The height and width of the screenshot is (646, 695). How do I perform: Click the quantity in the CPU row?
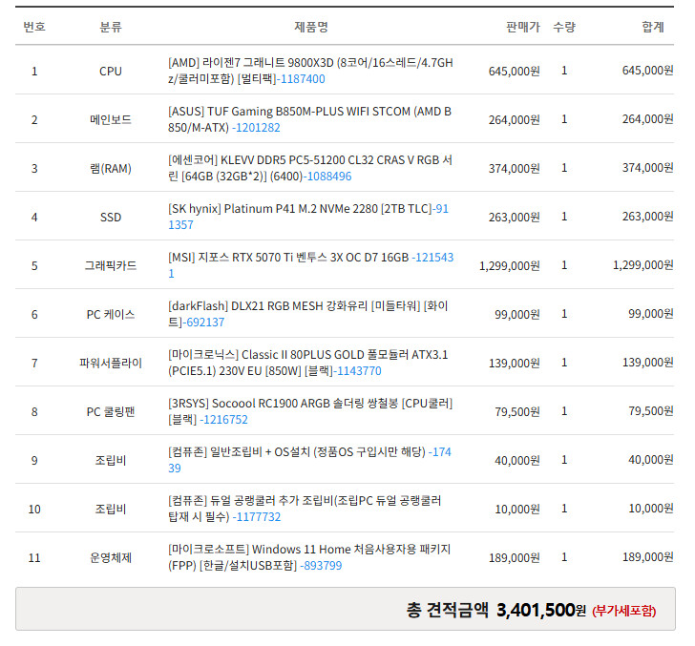pos(564,71)
